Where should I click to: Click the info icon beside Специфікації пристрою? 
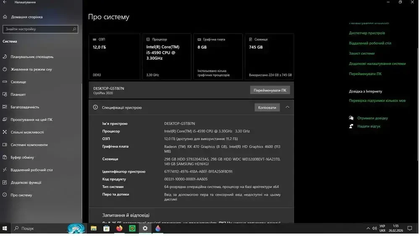[95, 108]
